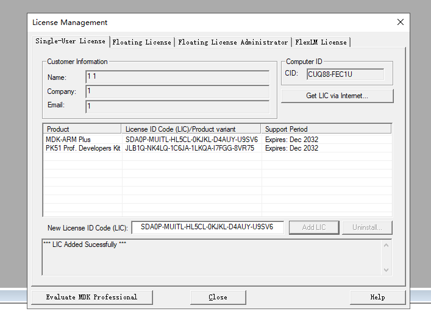
Task: Click the Name field in Customer Information
Action: click(x=177, y=77)
